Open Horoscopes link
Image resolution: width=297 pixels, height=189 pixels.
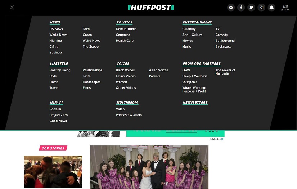[x=91, y=82]
